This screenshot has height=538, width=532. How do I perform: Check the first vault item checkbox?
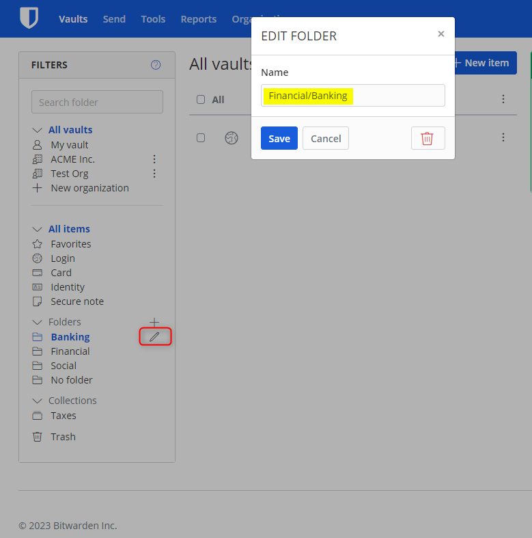click(201, 138)
